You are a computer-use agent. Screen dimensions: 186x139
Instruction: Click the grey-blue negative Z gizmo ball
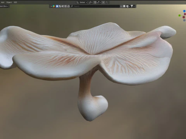point(184,20)
